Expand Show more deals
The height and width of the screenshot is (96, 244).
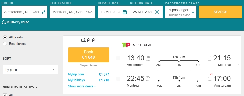click(x=82, y=86)
